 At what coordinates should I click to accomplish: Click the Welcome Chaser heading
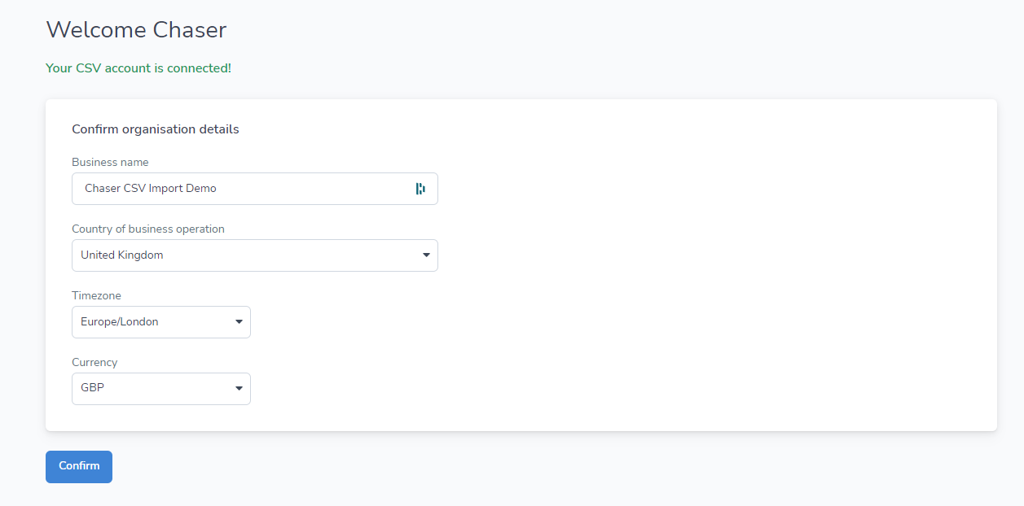136,29
